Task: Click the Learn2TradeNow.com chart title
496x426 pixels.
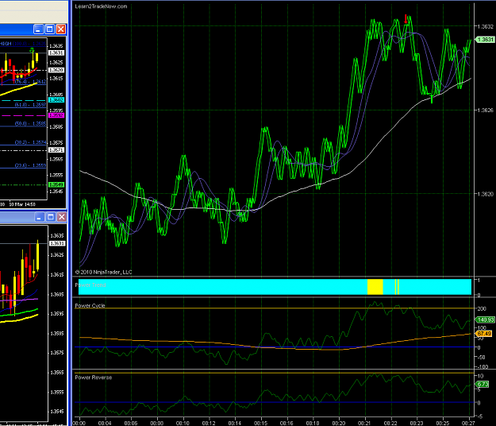Action: 101,6
